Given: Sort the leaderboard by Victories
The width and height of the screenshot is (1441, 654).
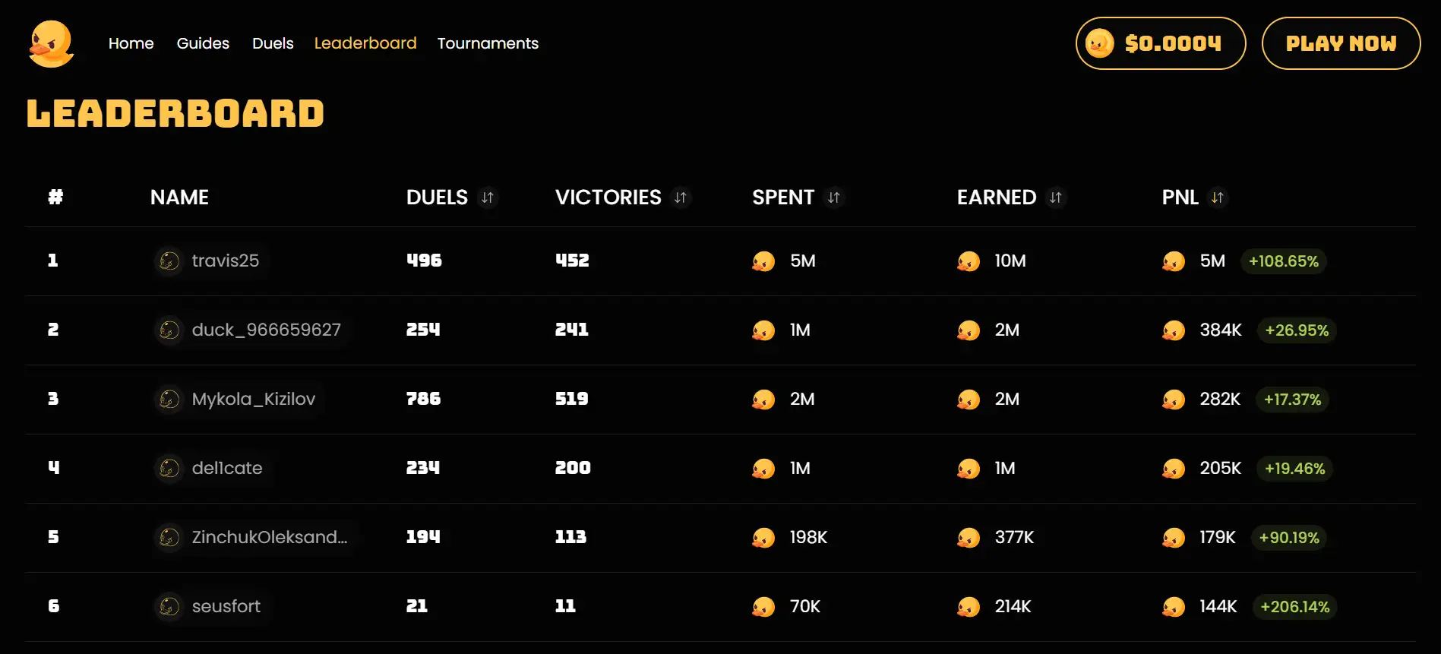Looking at the screenshot, I should [x=681, y=197].
